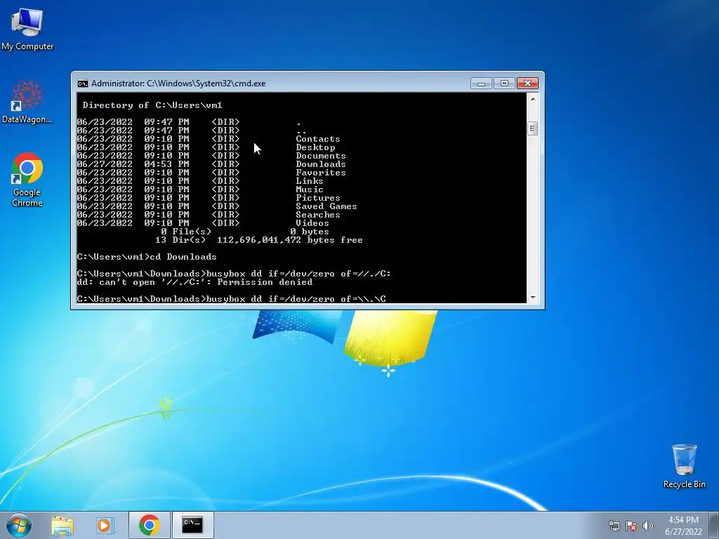This screenshot has height=539, width=719.
Task: Click the Music directory entry
Action: pyautogui.click(x=310, y=189)
